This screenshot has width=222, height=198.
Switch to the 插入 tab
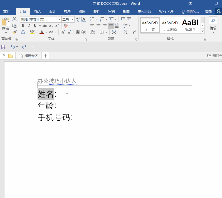(38, 11)
